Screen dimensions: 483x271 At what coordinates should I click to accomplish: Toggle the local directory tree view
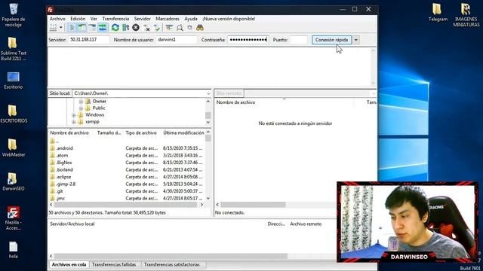click(82, 28)
